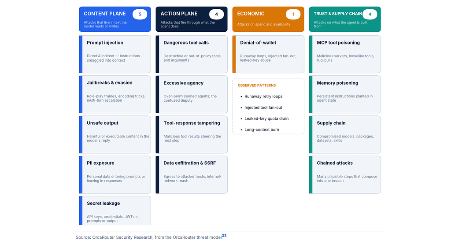Click the ACTION PLANE column header

[x=192, y=19]
